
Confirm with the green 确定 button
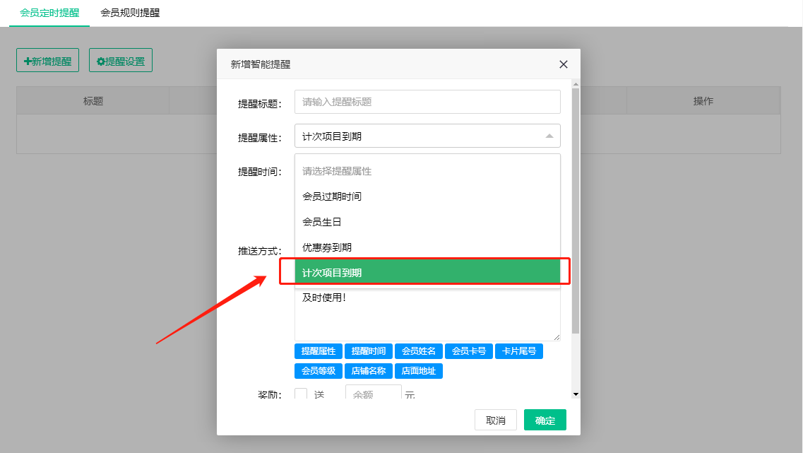click(545, 420)
